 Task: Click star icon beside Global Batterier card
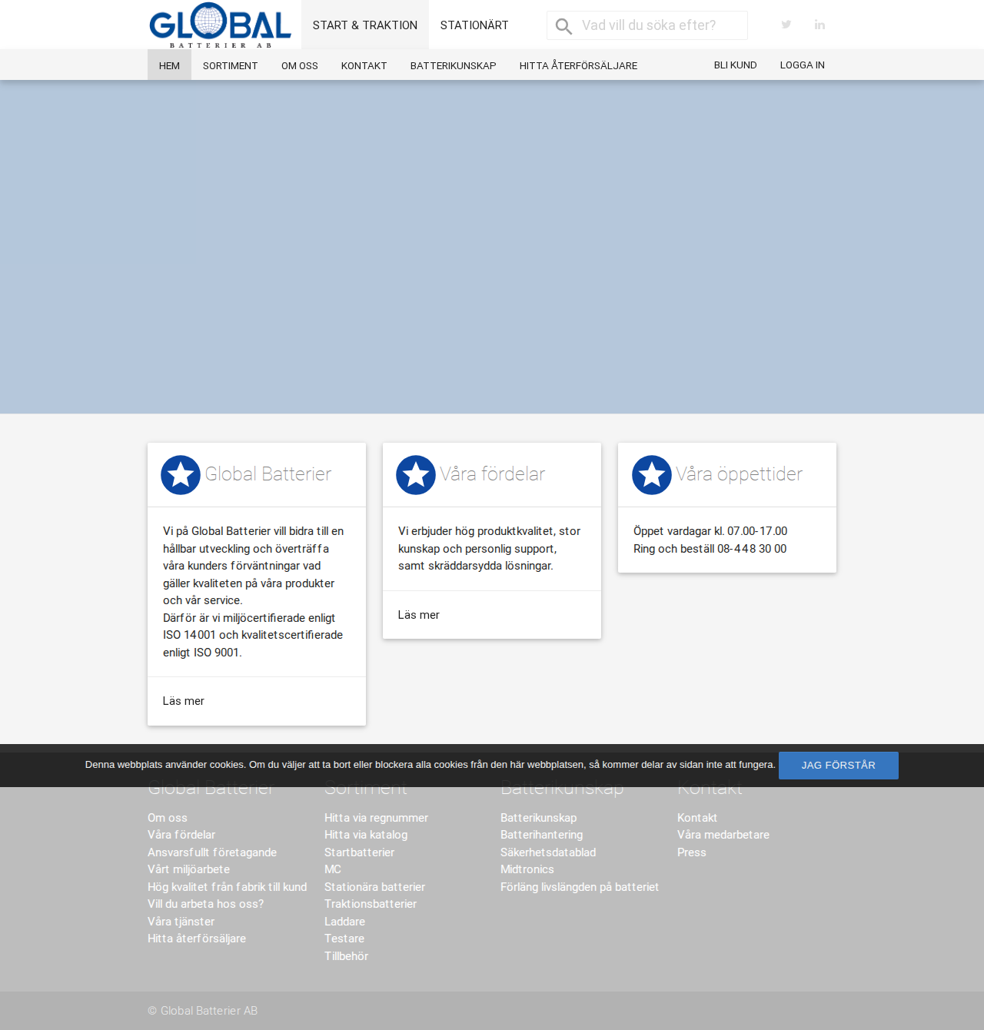(x=181, y=475)
